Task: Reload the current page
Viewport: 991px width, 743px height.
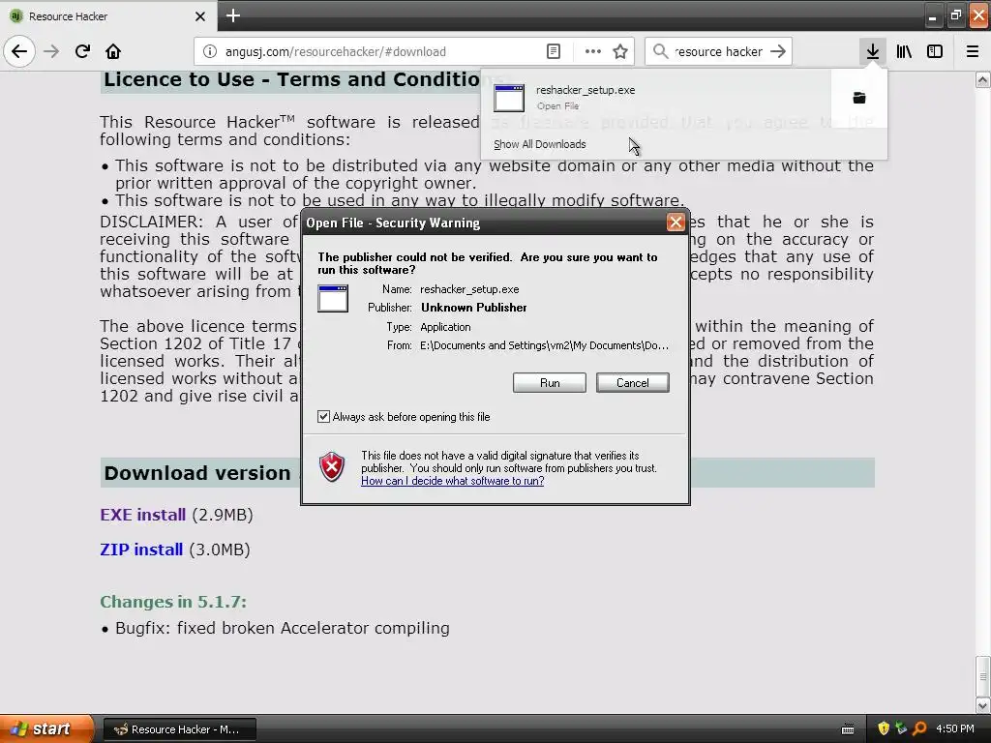Action: [x=82, y=51]
